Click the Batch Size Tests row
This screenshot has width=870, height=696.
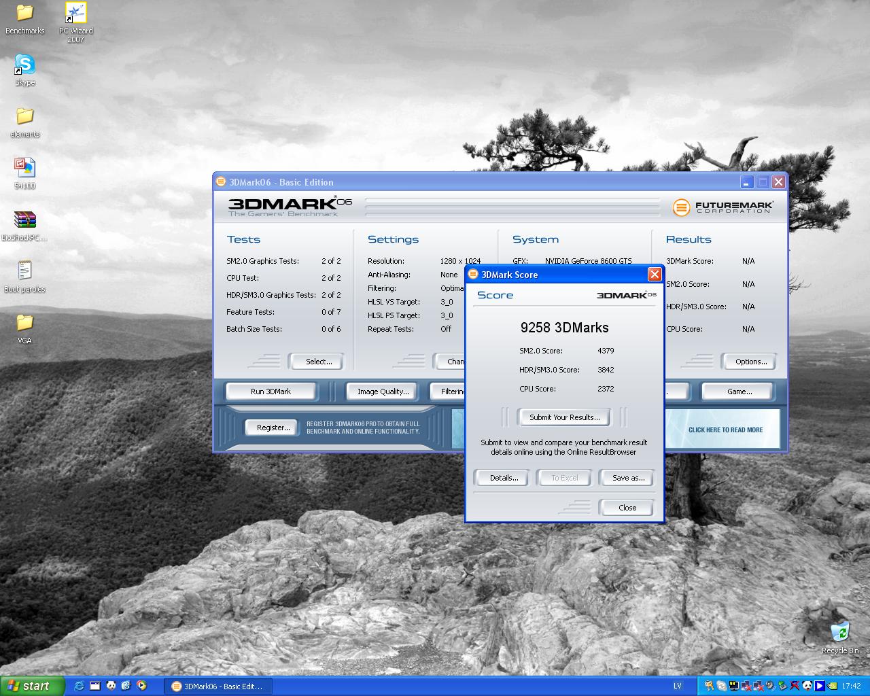[283, 329]
